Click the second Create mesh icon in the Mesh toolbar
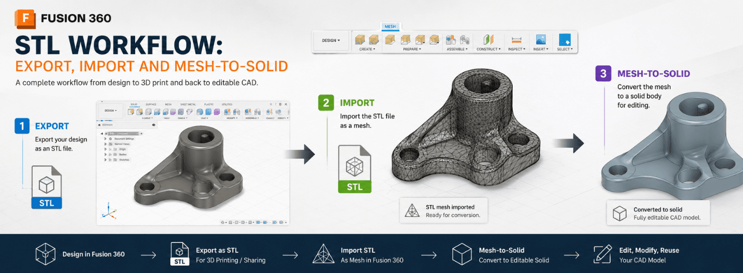743x273 pixels. point(374,39)
